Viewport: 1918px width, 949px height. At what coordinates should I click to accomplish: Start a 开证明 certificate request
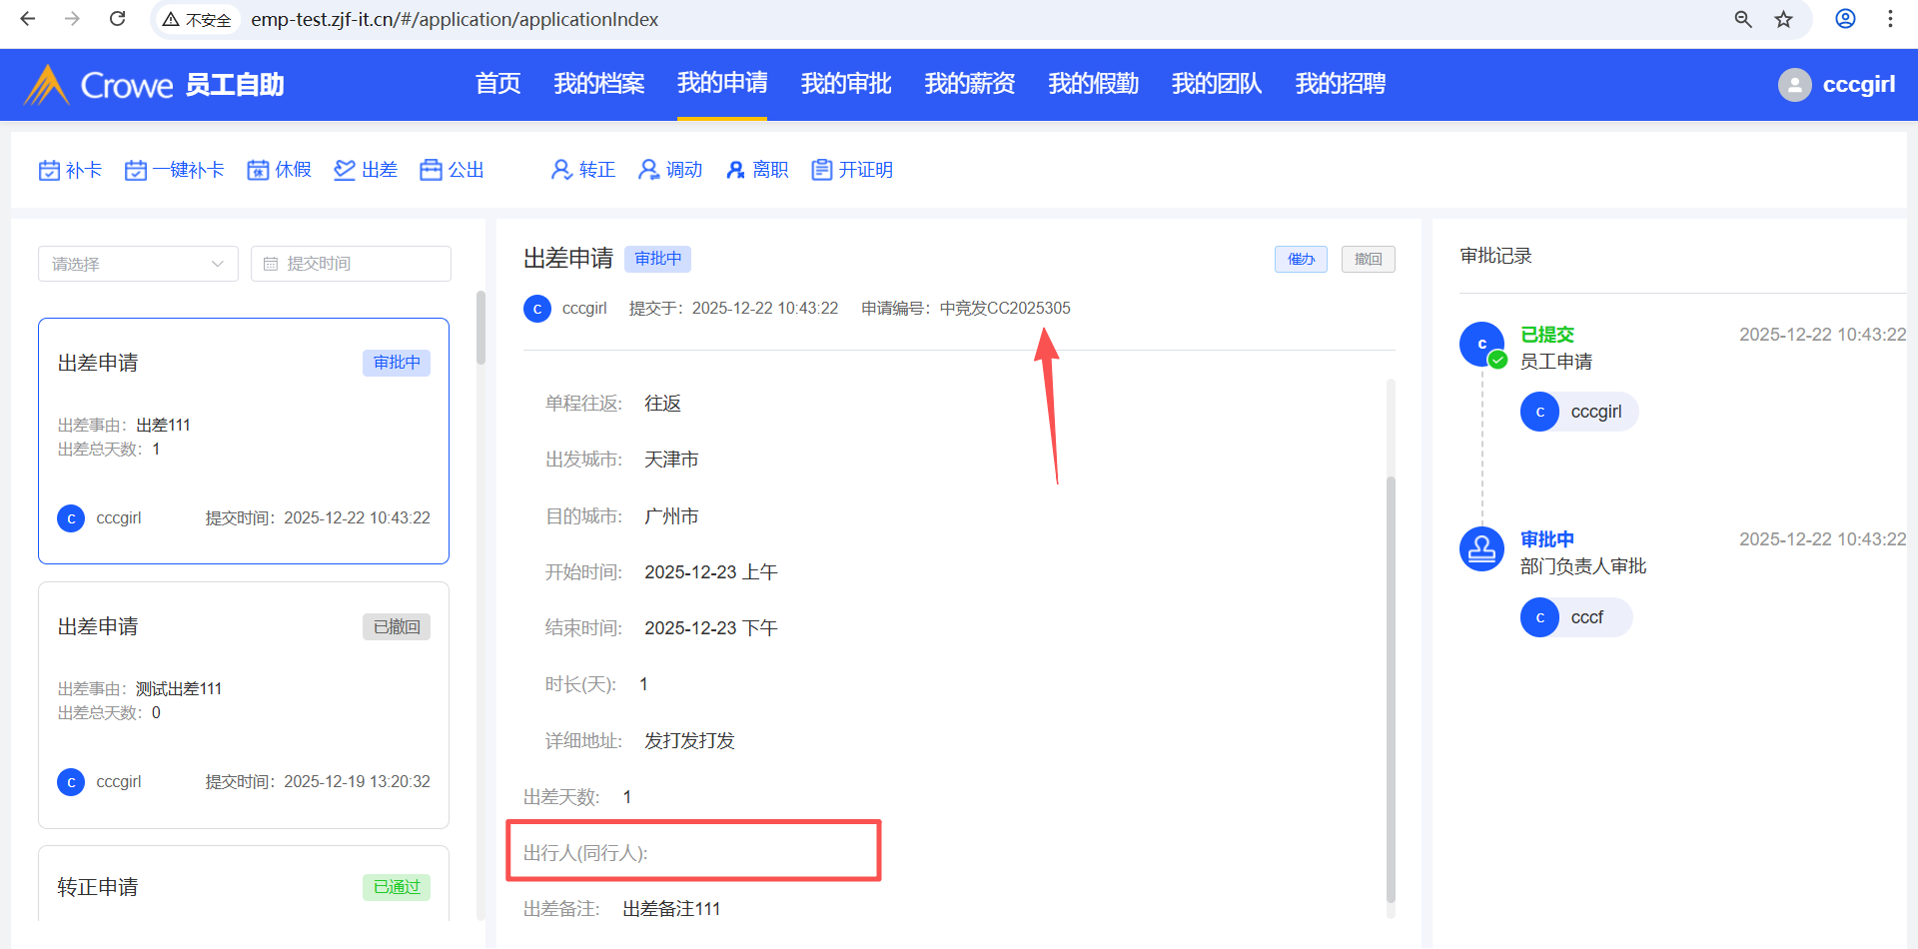(x=852, y=171)
